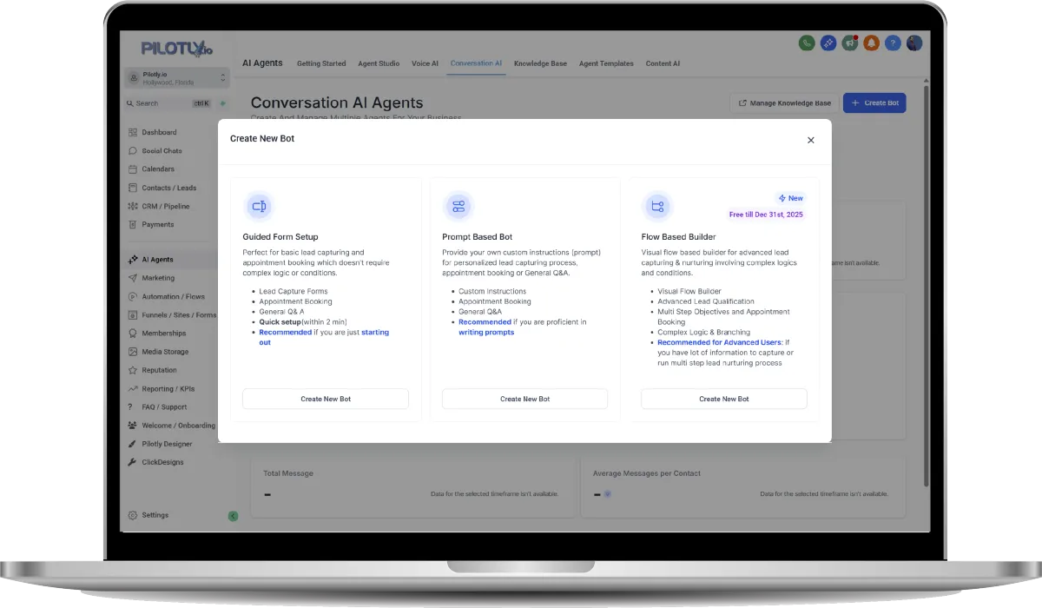This screenshot has height=608, width=1042.
Task: Open Automation / Flows in the sidebar
Action: (173, 296)
